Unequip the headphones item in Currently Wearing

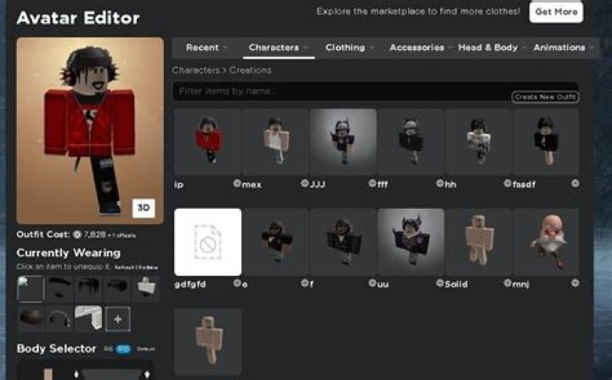pos(59,319)
